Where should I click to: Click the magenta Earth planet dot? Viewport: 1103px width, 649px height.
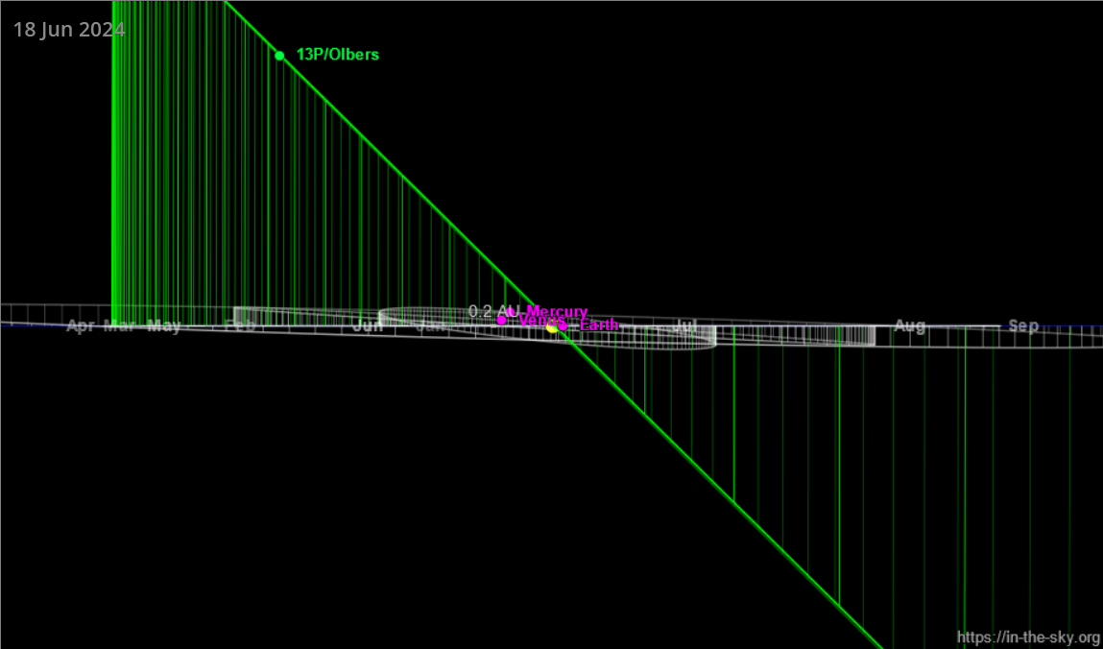click(563, 325)
